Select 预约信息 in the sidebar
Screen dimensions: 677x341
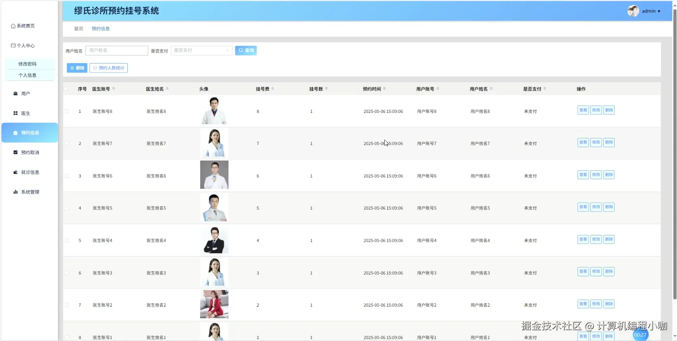[30, 133]
